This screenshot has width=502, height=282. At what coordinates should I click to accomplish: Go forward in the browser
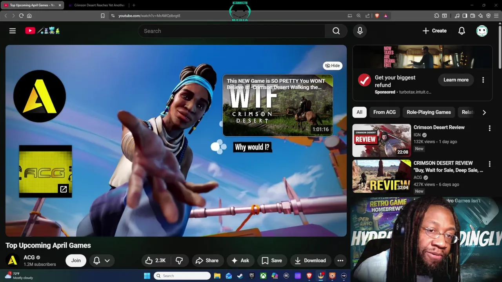pyautogui.click(x=13, y=16)
